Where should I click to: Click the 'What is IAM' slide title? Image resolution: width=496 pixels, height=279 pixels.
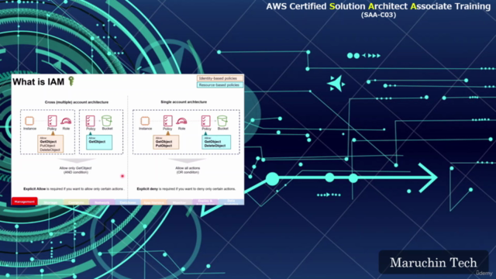(38, 82)
